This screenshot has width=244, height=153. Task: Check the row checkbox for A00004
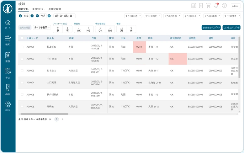click(x=22, y=82)
